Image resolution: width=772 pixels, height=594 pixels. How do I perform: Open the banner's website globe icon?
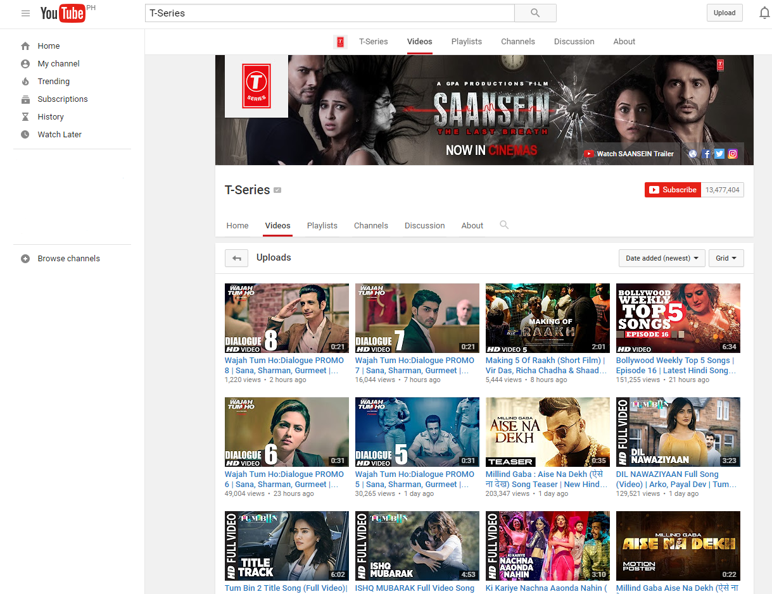(x=693, y=154)
